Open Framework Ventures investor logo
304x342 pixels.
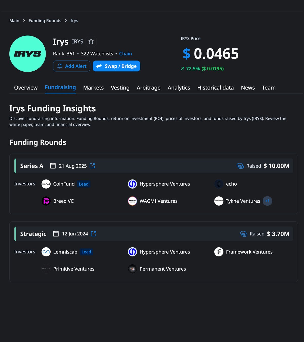point(219,252)
